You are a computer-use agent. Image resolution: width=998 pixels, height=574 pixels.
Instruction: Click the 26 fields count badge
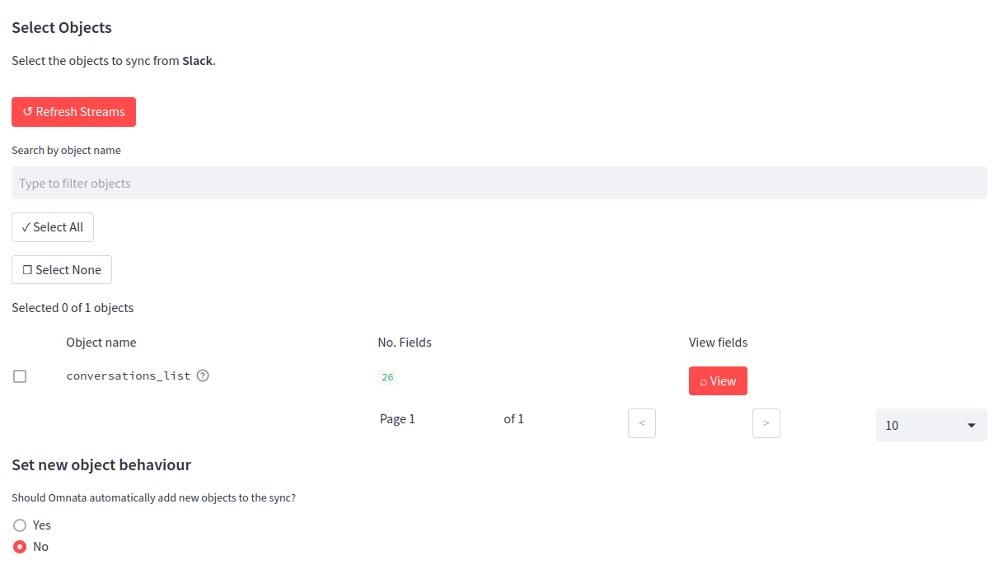(387, 377)
